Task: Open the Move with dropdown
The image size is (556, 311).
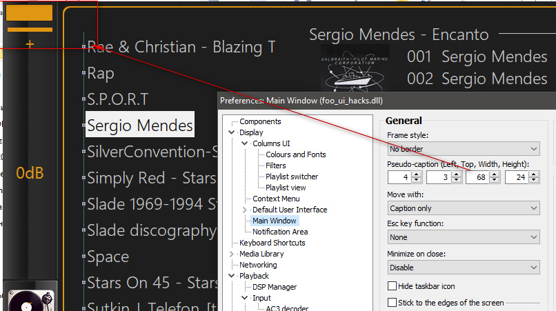Action: pyautogui.click(x=463, y=208)
